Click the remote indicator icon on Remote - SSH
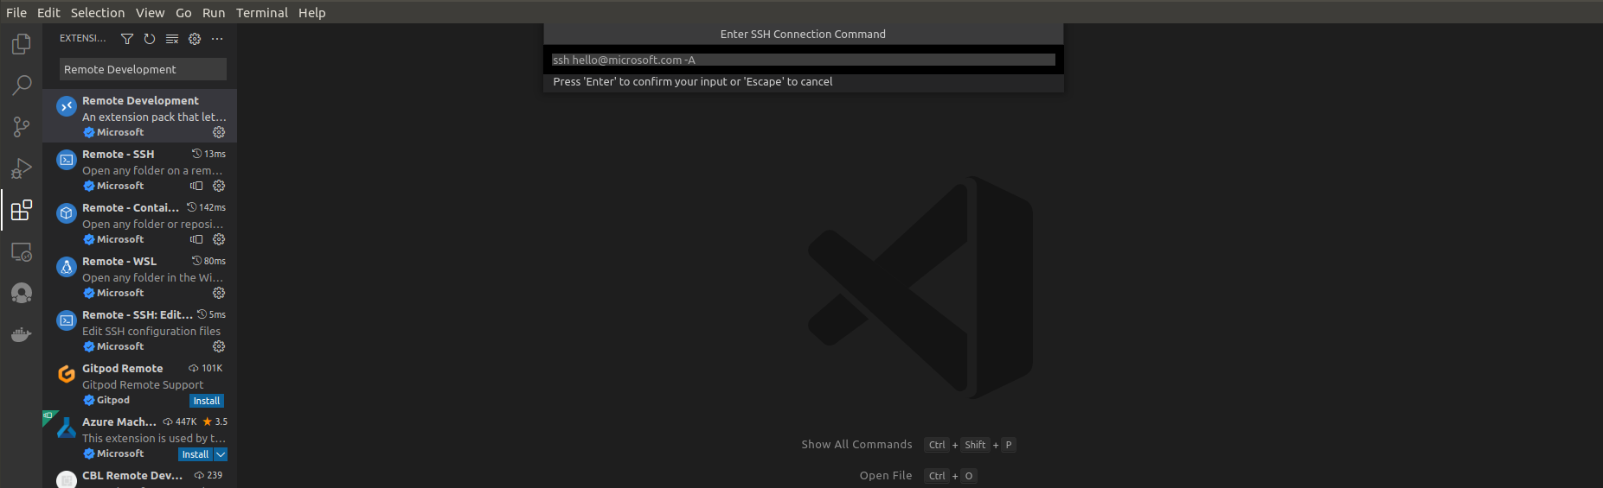This screenshot has width=1603, height=488. click(196, 186)
